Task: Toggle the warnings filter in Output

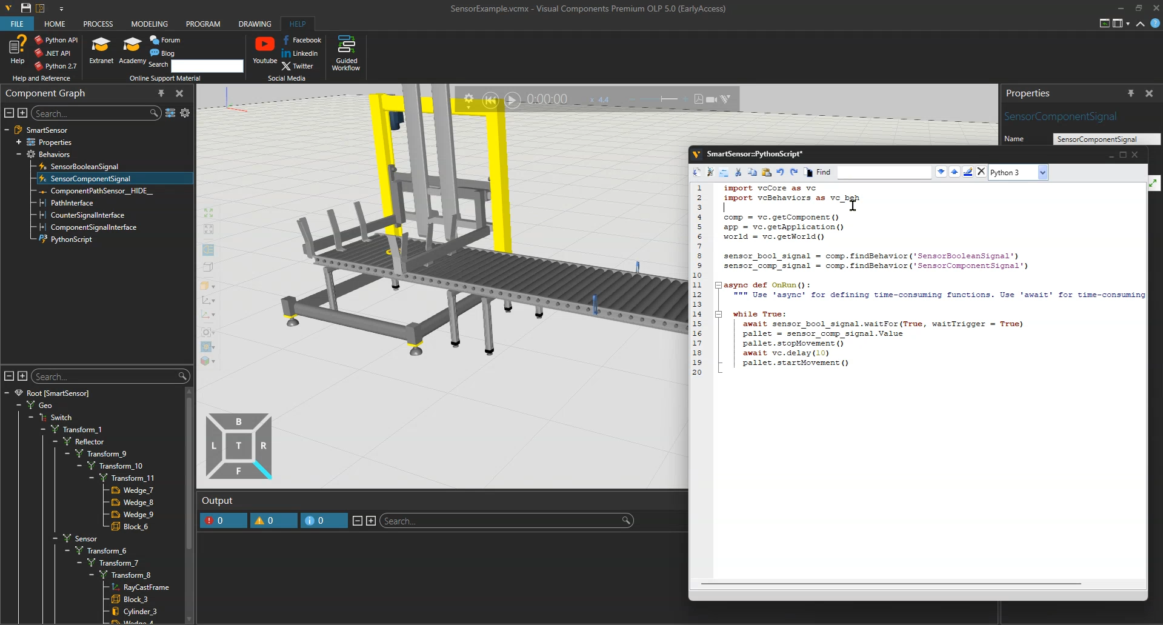Action: tap(273, 521)
